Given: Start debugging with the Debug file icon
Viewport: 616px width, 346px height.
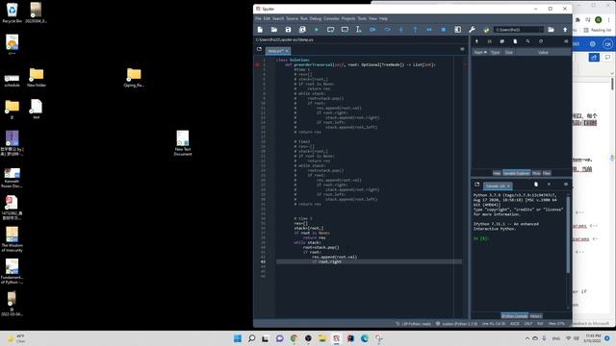Looking at the screenshot, I should 372,30.
